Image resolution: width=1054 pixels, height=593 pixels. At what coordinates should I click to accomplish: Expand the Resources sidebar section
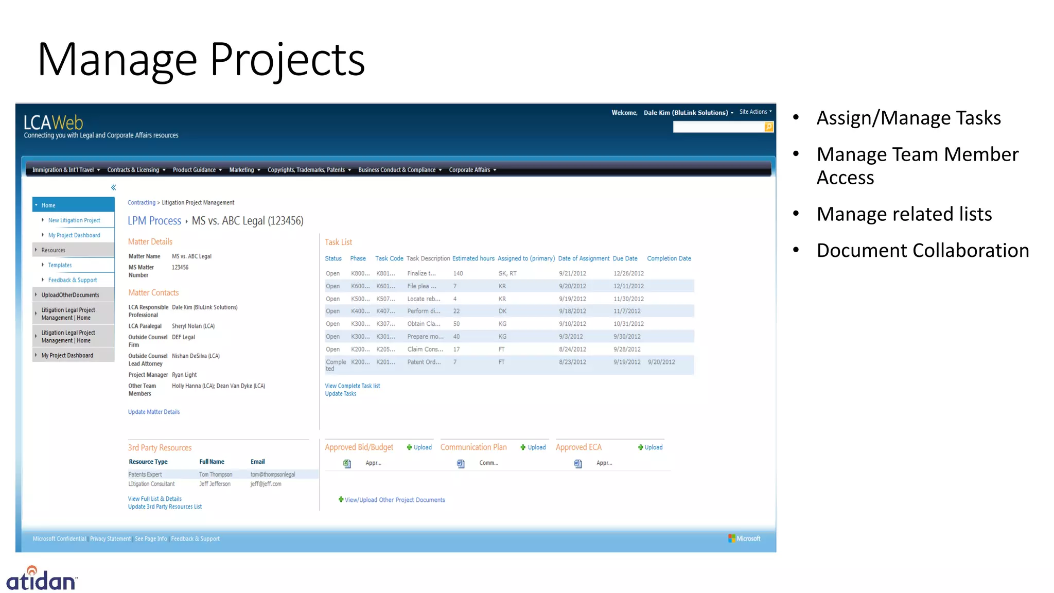pyautogui.click(x=36, y=250)
